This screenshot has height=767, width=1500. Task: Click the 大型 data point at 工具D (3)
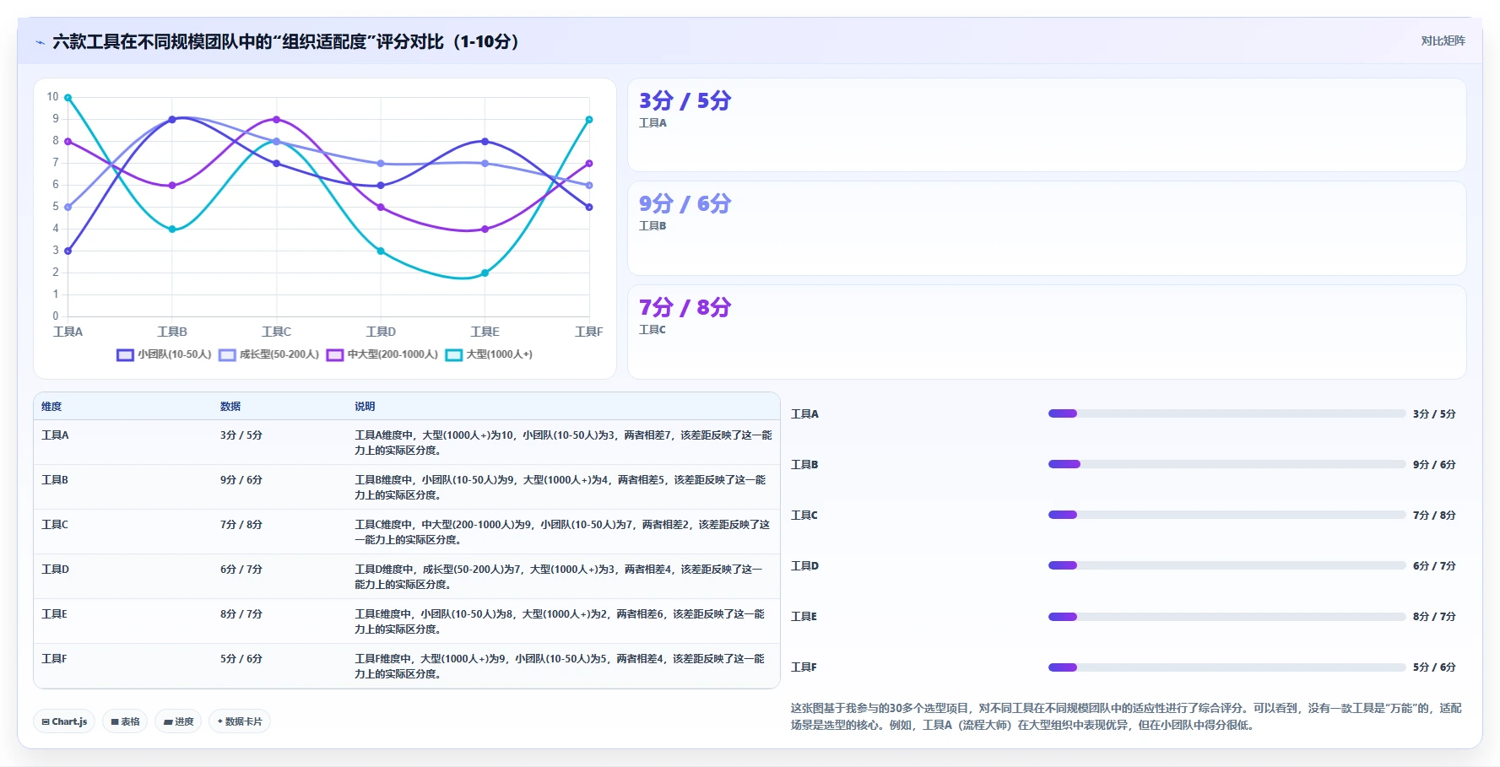pyautogui.click(x=381, y=251)
